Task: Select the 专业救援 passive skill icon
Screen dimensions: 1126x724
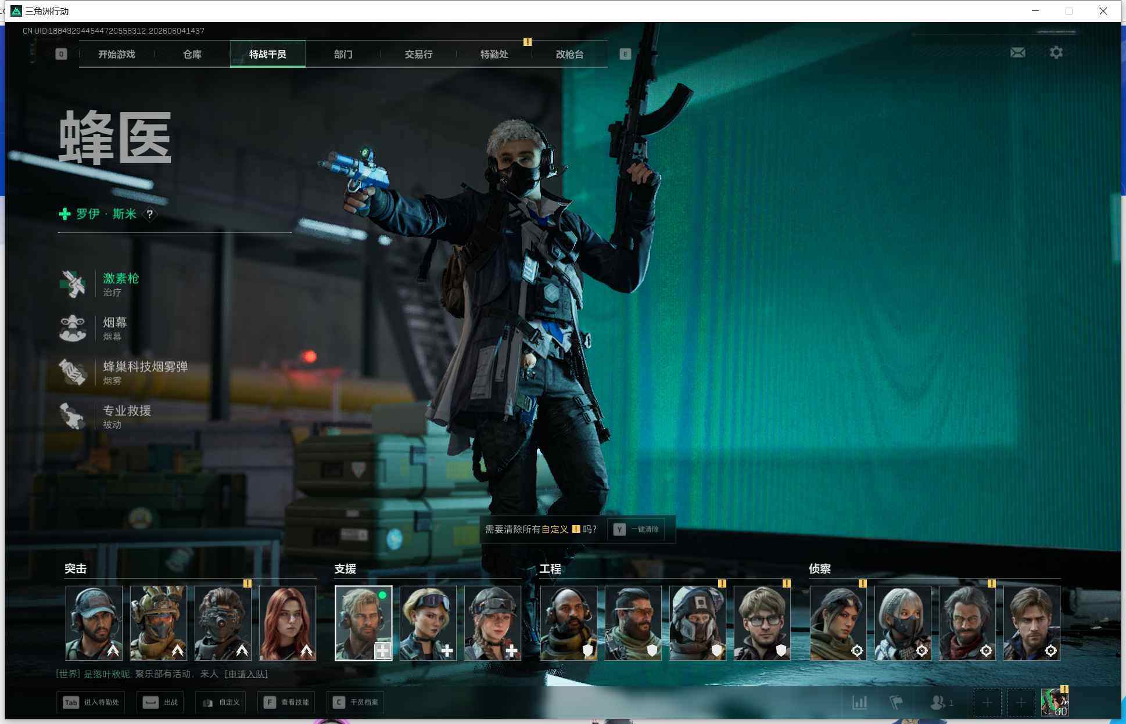Action: click(73, 417)
